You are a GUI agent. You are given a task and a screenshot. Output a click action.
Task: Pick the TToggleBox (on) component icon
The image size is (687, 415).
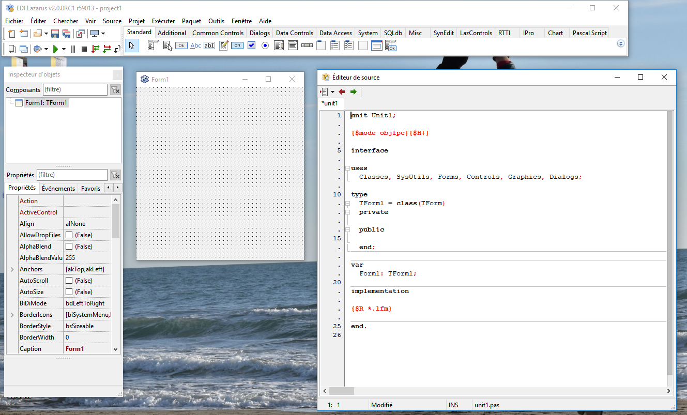click(x=237, y=45)
